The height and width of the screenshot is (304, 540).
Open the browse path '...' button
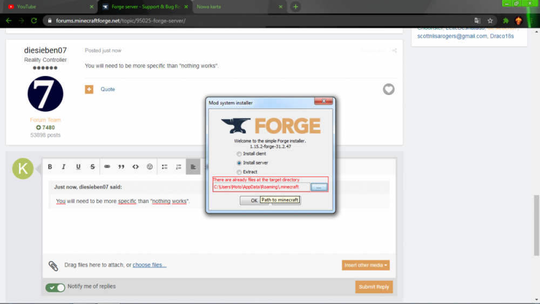pos(319,187)
